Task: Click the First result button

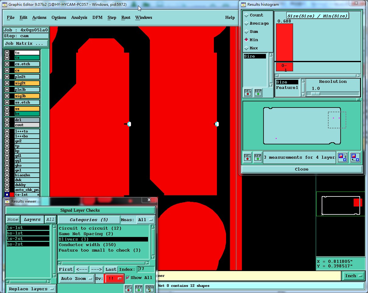Action: coord(66,269)
